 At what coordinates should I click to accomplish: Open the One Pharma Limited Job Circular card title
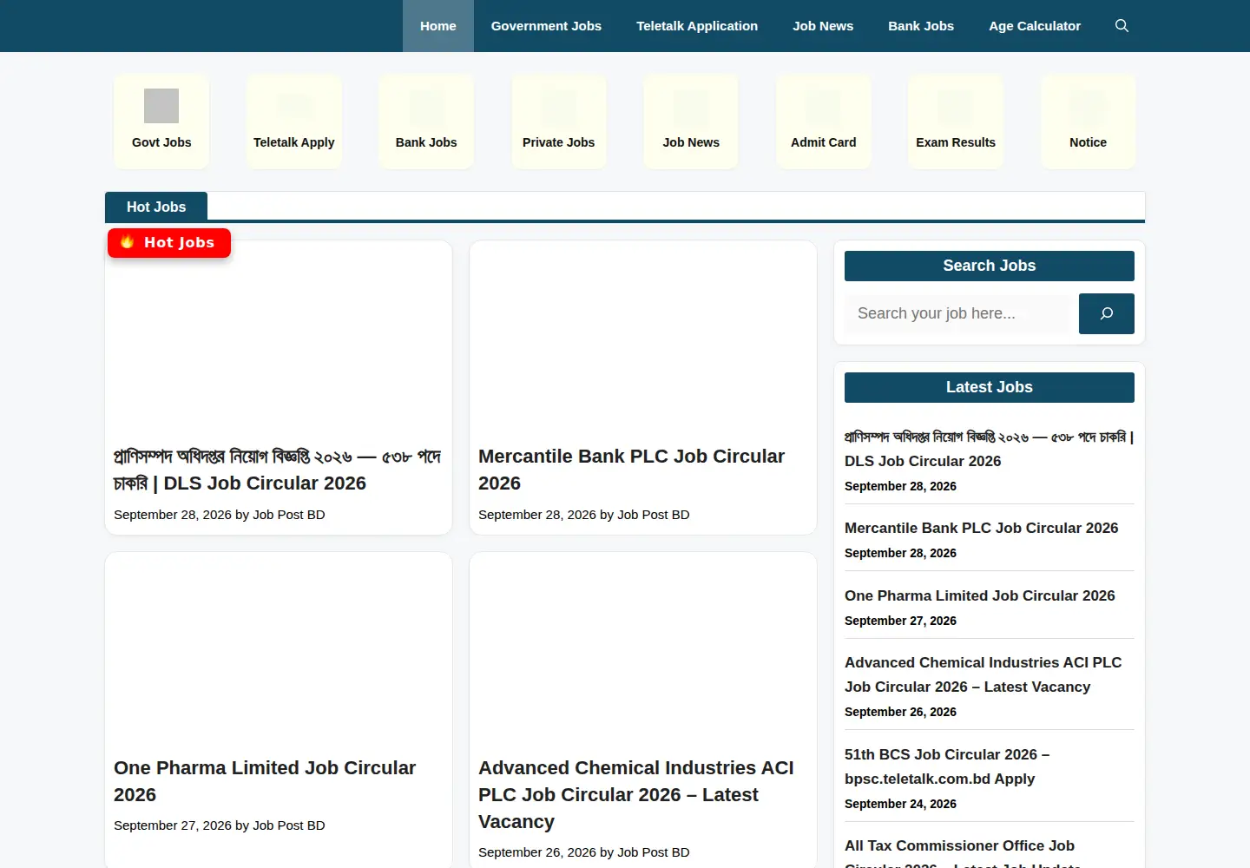265,781
